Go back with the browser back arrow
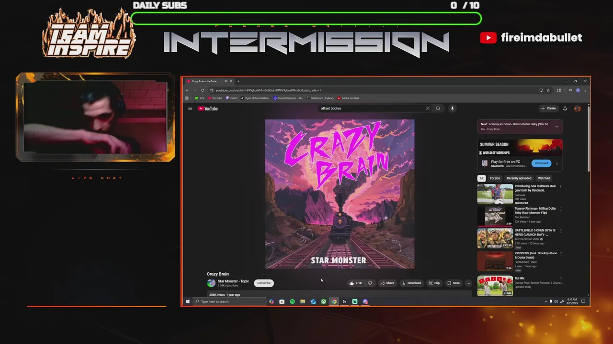 click(x=187, y=90)
